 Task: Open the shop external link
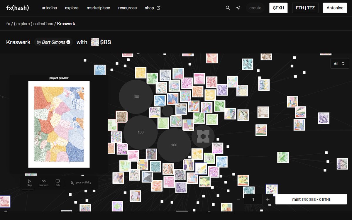tap(153, 8)
